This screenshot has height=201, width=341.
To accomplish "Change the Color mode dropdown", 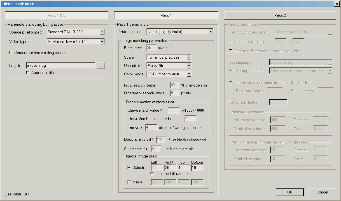I will 189,74.
